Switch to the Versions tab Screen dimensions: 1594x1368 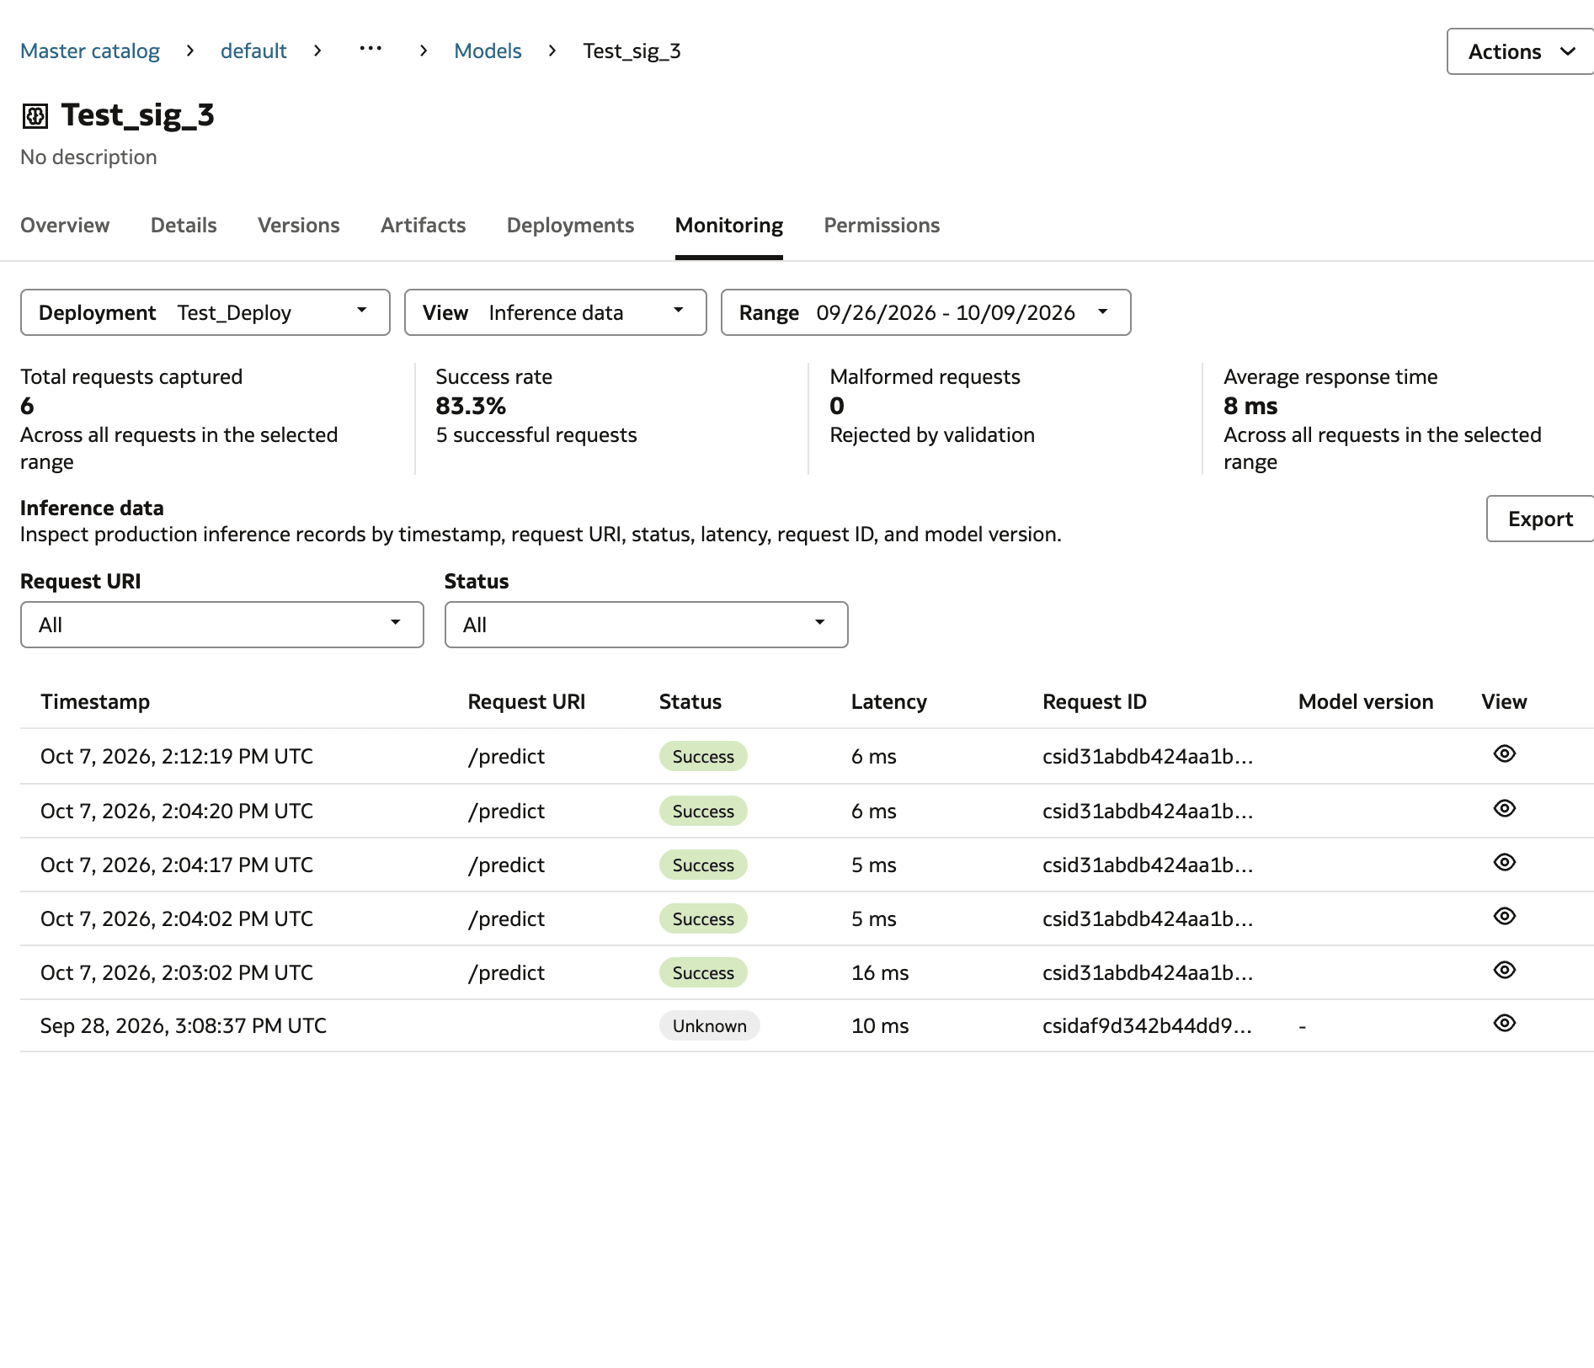point(299,226)
